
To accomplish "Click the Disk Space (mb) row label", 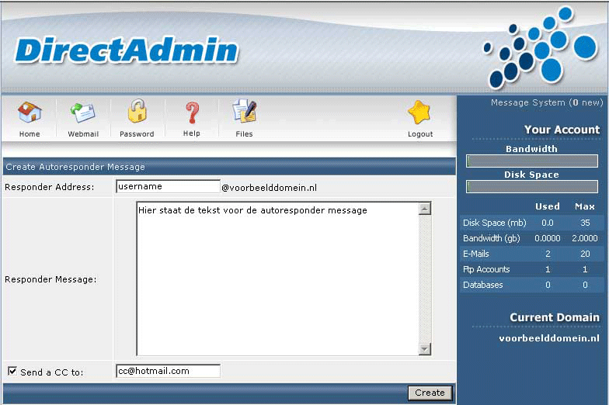I will coord(494,223).
